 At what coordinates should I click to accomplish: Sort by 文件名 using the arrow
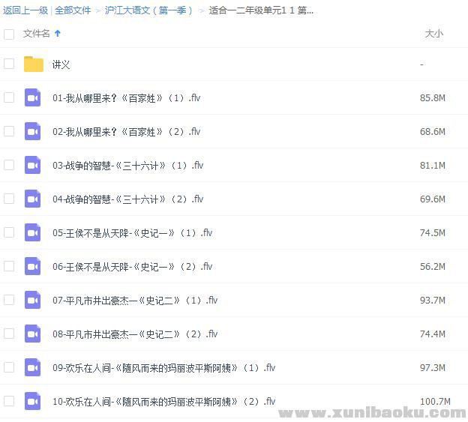[x=58, y=34]
